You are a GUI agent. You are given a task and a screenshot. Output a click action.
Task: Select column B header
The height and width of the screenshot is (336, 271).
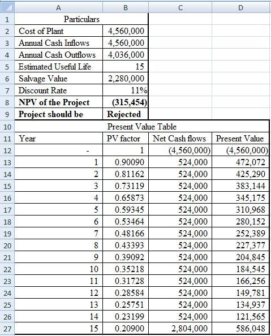coord(126,8)
